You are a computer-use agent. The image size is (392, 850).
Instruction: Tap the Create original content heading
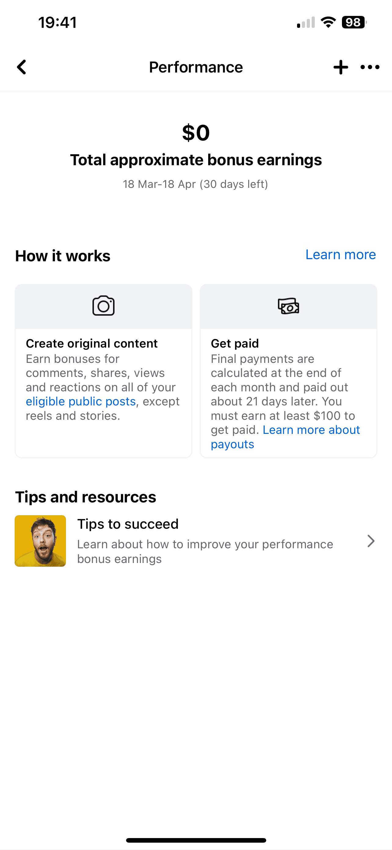click(x=92, y=344)
